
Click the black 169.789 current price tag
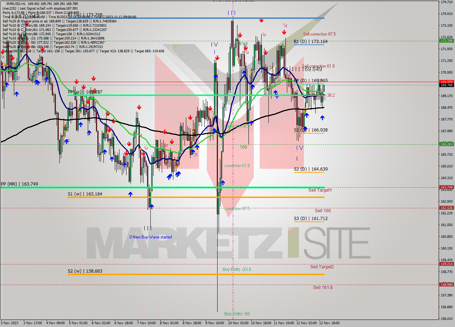coord(446,85)
